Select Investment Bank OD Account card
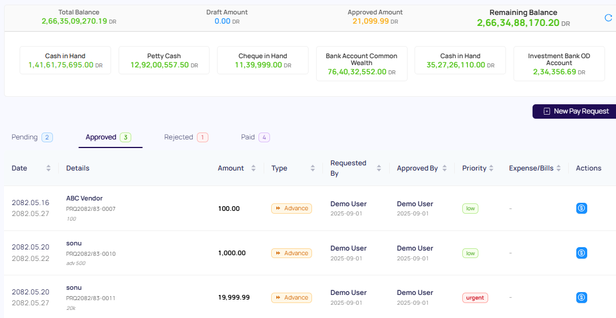 pyautogui.click(x=559, y=63)
